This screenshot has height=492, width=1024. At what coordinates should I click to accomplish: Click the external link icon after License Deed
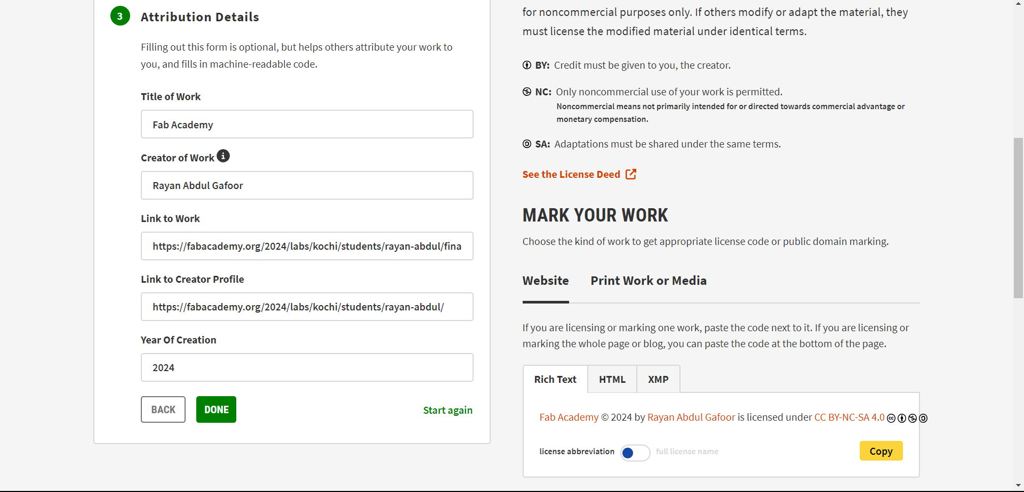(x=631, y=174)
